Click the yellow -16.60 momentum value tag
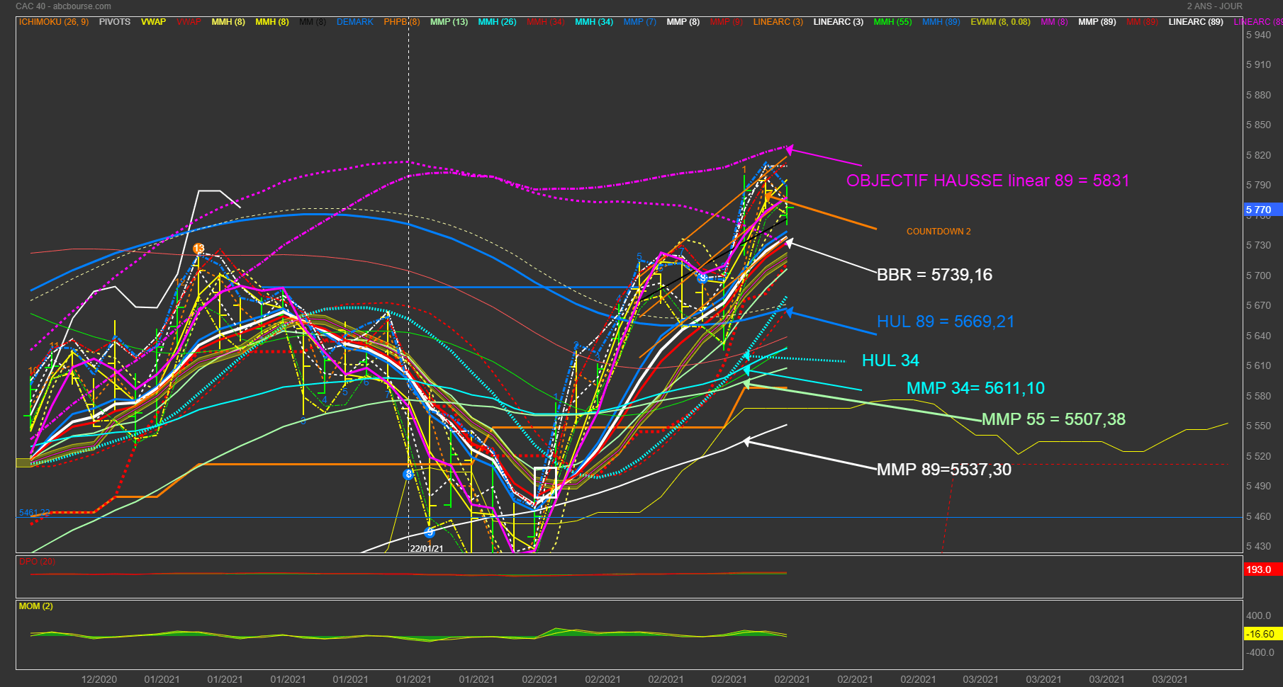The width and height of the screenshot is (1283, 687). [x=1262, y=634]
